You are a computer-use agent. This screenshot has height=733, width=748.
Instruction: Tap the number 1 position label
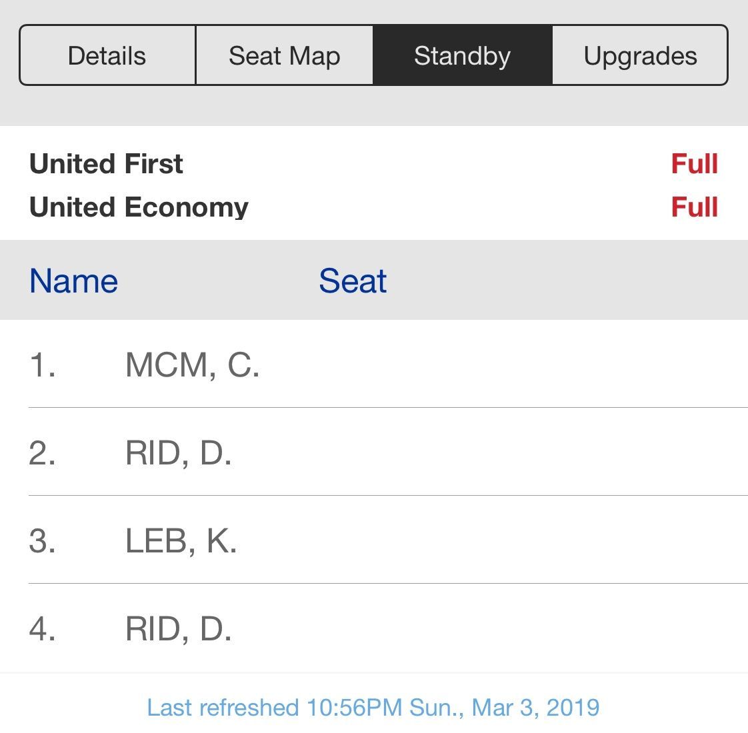43,365
